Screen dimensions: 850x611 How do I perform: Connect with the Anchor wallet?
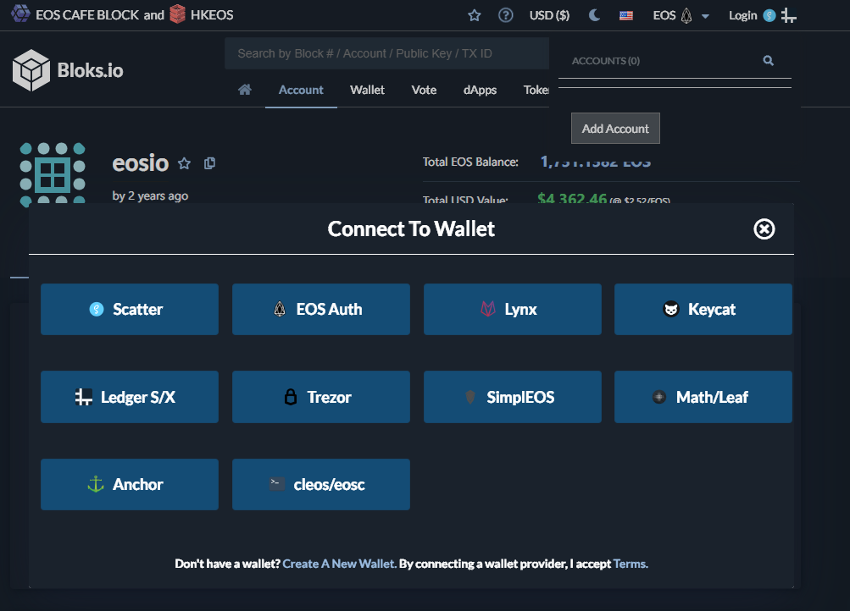[x=130, y=484]
